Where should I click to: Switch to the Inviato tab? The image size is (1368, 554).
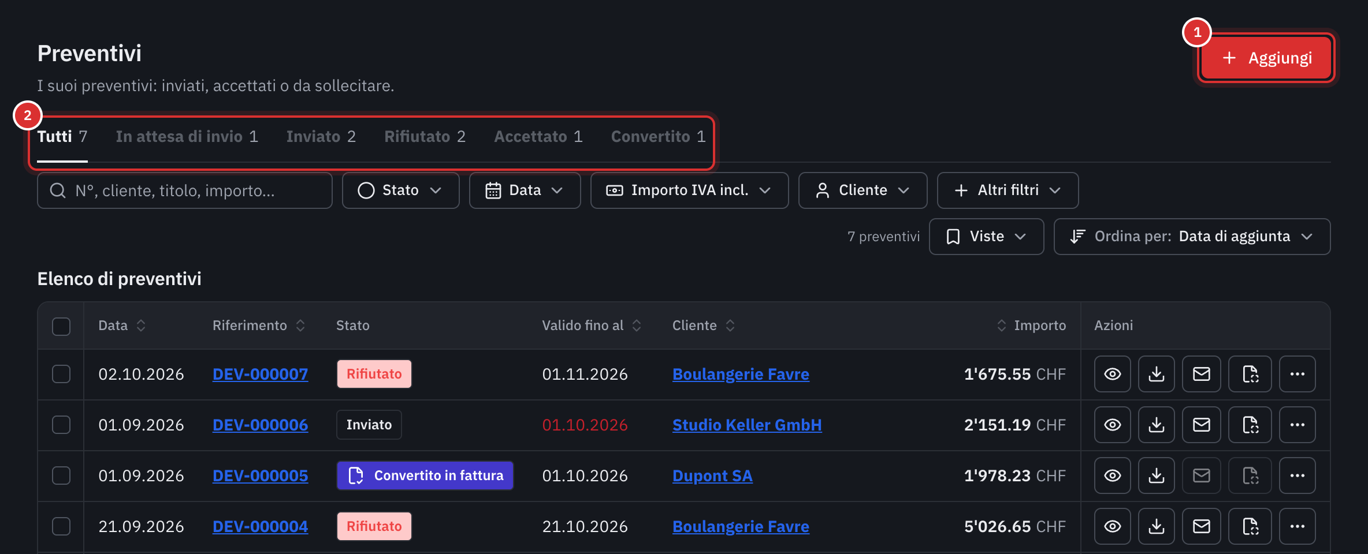click(x=321, y=137)
